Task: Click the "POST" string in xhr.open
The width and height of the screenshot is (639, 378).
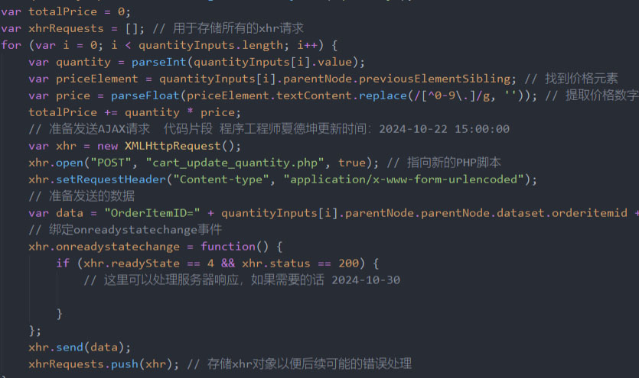Action: coord(112,163)
